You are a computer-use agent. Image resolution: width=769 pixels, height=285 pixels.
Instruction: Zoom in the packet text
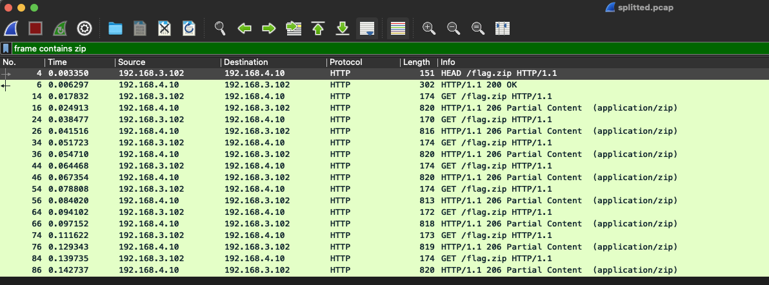coord(429,28)
